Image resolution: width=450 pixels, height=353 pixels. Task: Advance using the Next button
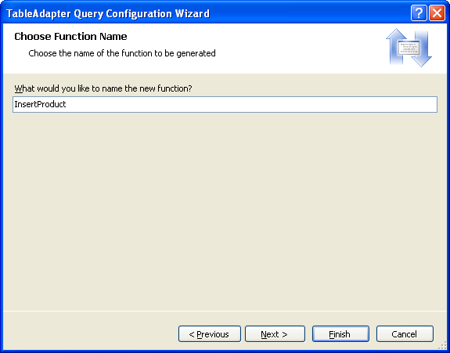[x=275, y=334]
